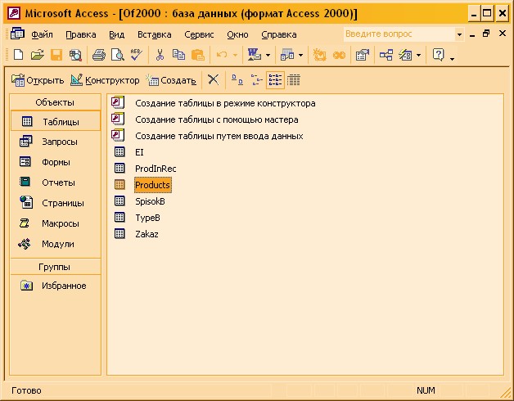The width and height of the screenshot is (514, 401).
Task: Switch to Details table view
Action: [x=294, y=79]
